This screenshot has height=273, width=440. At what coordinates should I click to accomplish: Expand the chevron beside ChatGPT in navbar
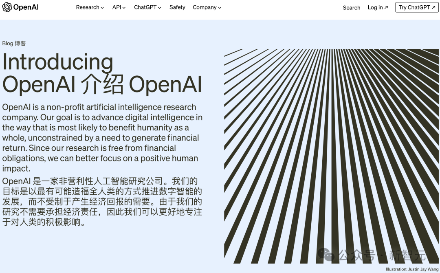click(x=160, y=8)
